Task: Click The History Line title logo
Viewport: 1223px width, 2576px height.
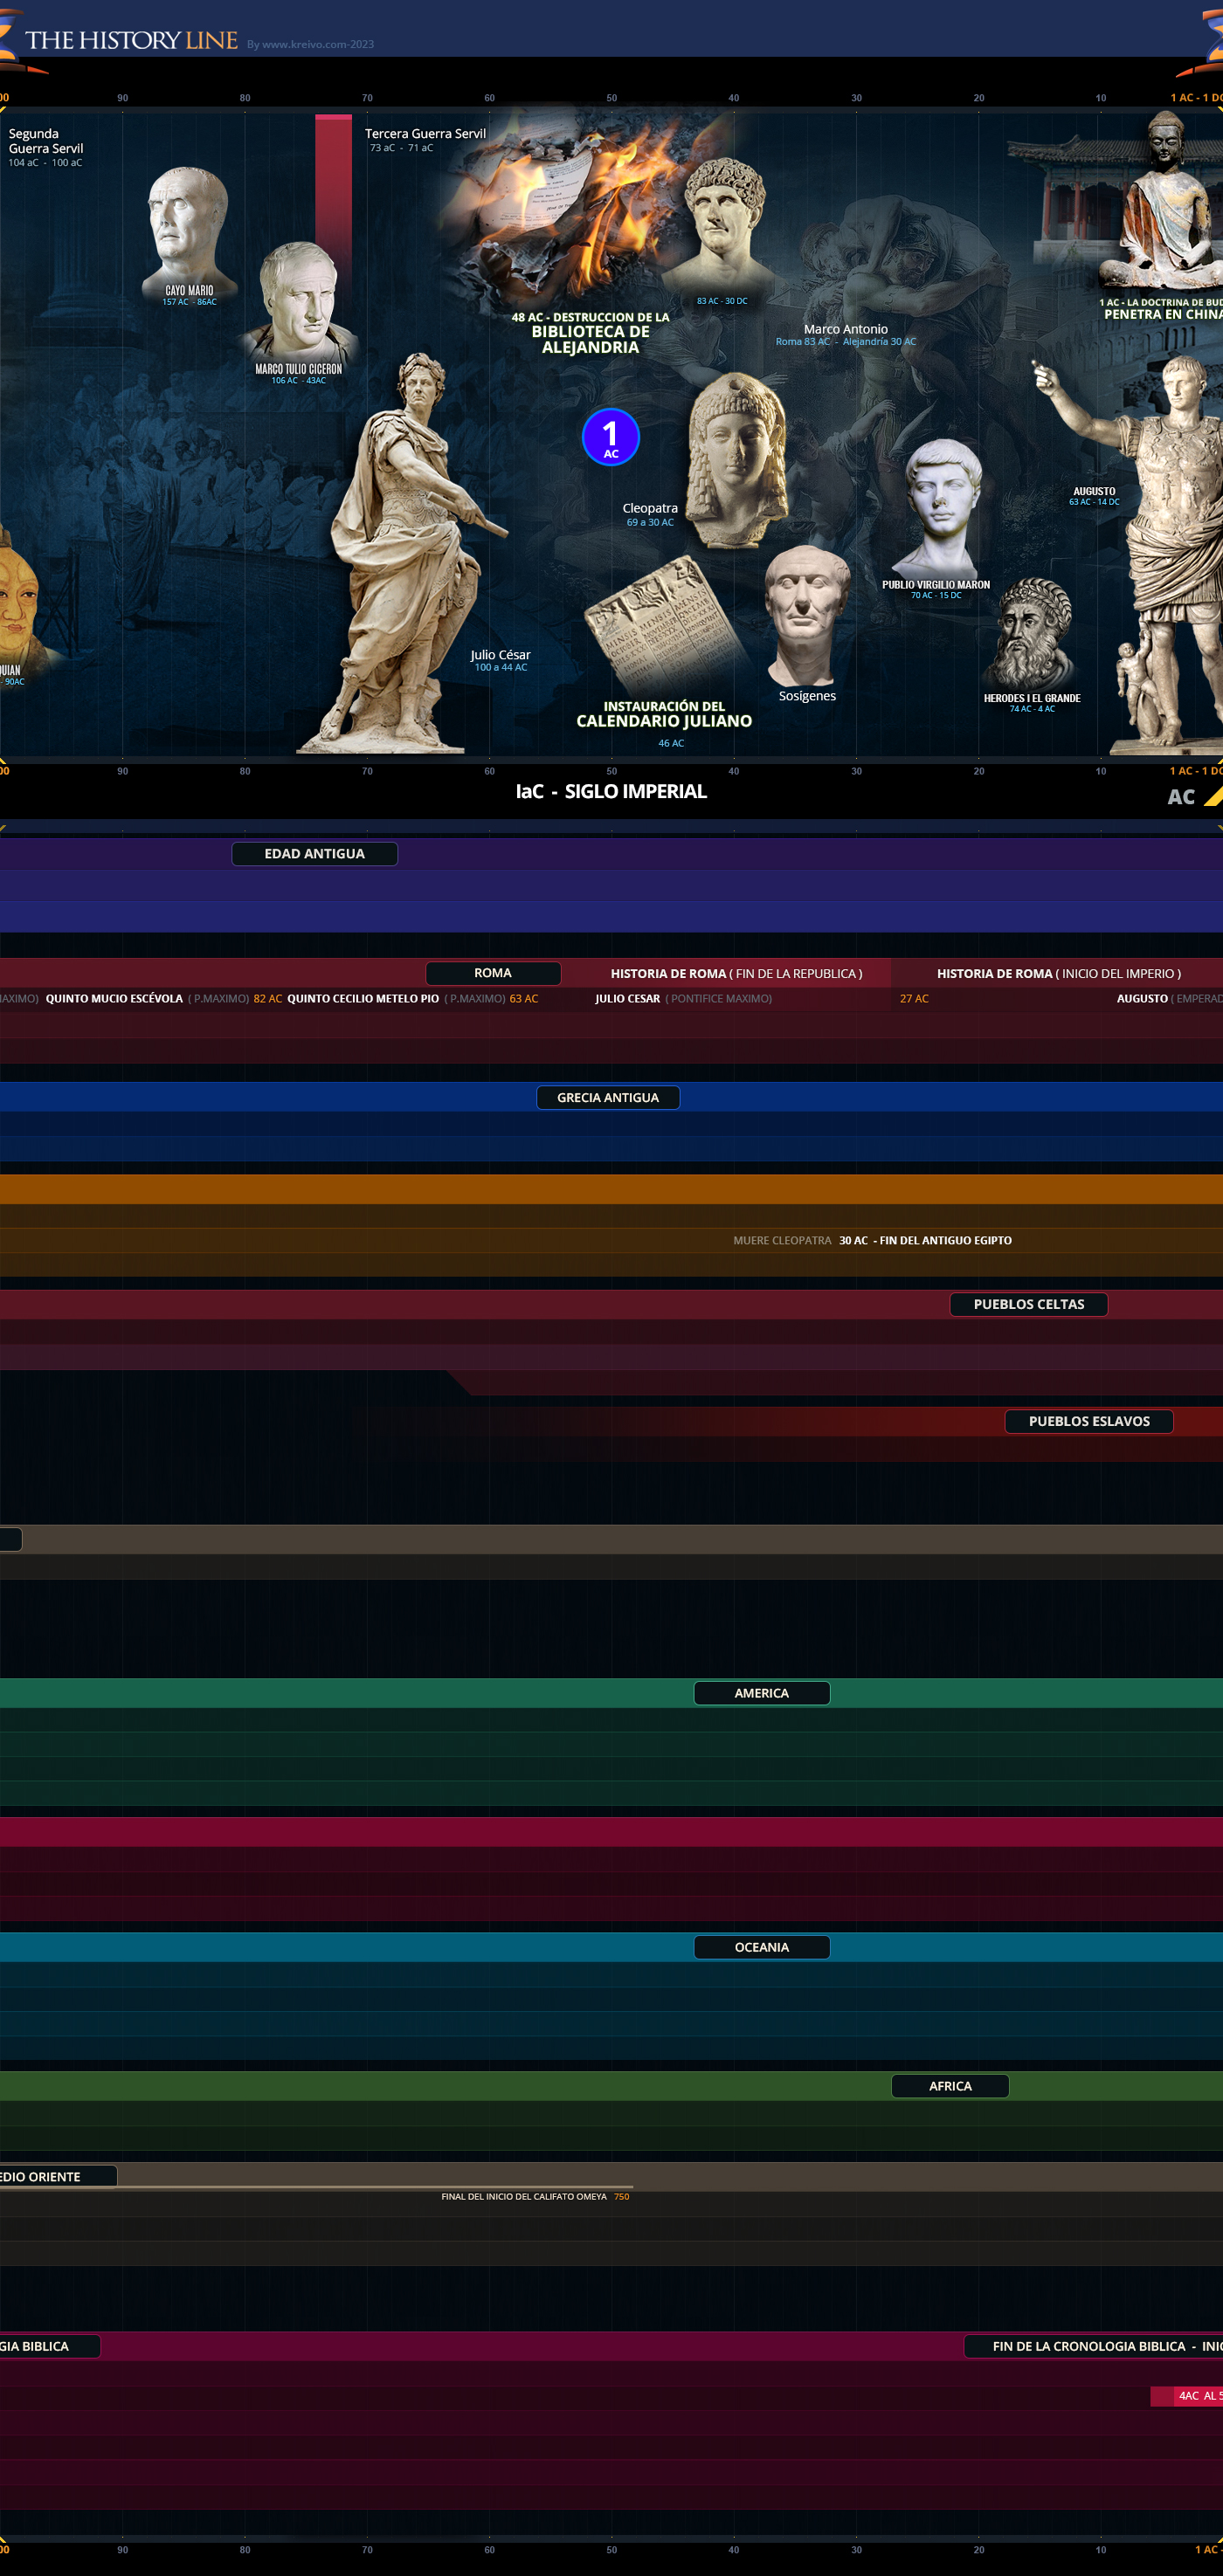Action: click(131, 40)
